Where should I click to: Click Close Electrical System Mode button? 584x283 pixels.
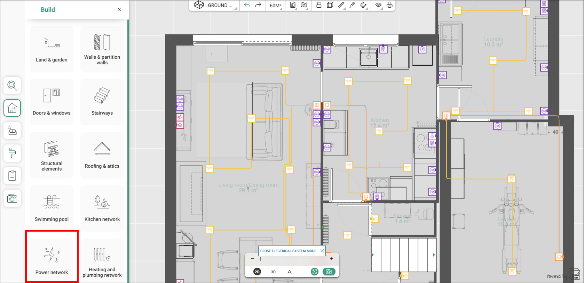[x=289, y=251]
